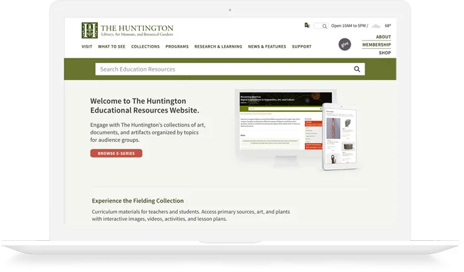Click The Huntington title text
This screenshot has width=464, height=272.
pyautogui.click(x=137, y=28)
